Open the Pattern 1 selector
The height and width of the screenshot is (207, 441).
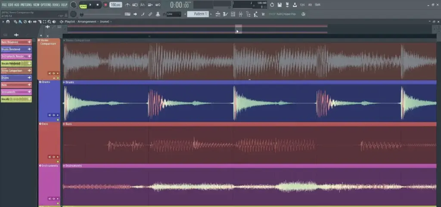(x=198, y=14)
